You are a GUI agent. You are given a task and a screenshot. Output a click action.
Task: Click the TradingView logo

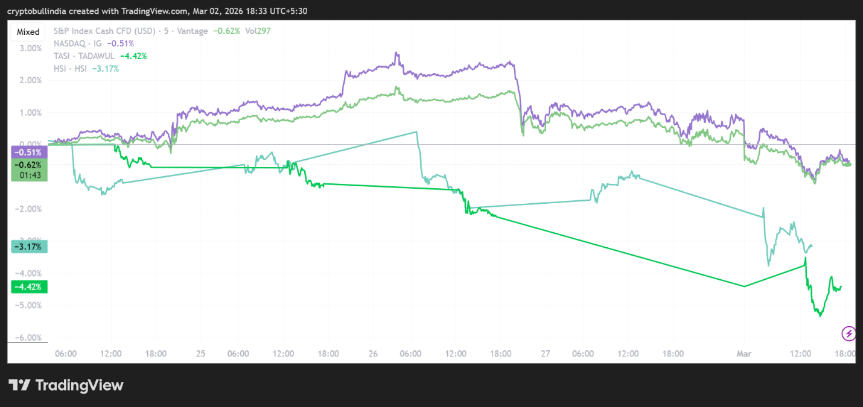[x=66, y=385]
